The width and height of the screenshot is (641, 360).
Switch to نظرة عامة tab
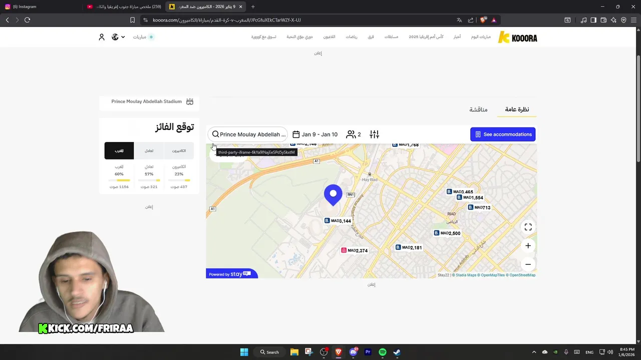(x=517, y=109)
